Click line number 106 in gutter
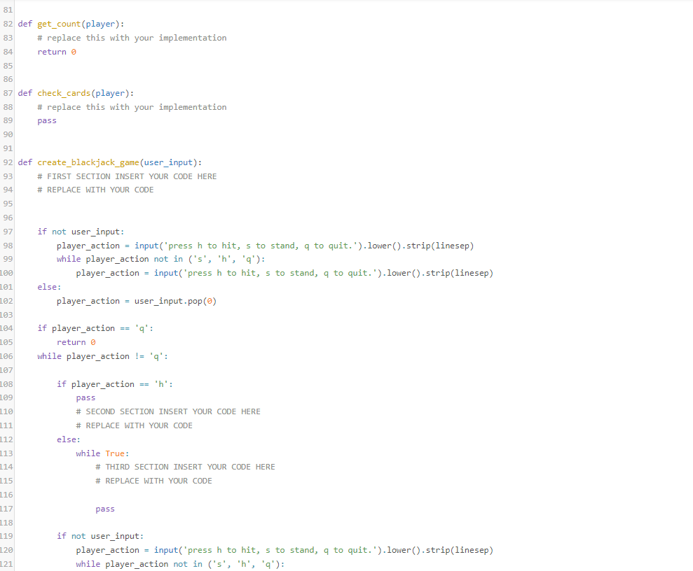The image size is (693, 571). coord(6,356)
